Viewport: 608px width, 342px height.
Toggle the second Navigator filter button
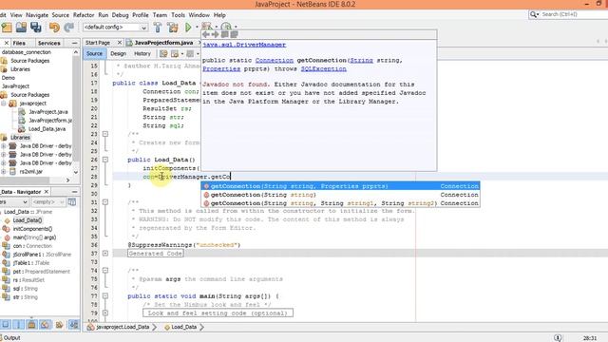(18, 325)
